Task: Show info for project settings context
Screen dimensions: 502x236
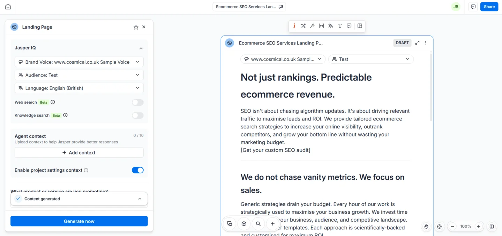Action: coord(86,170)
